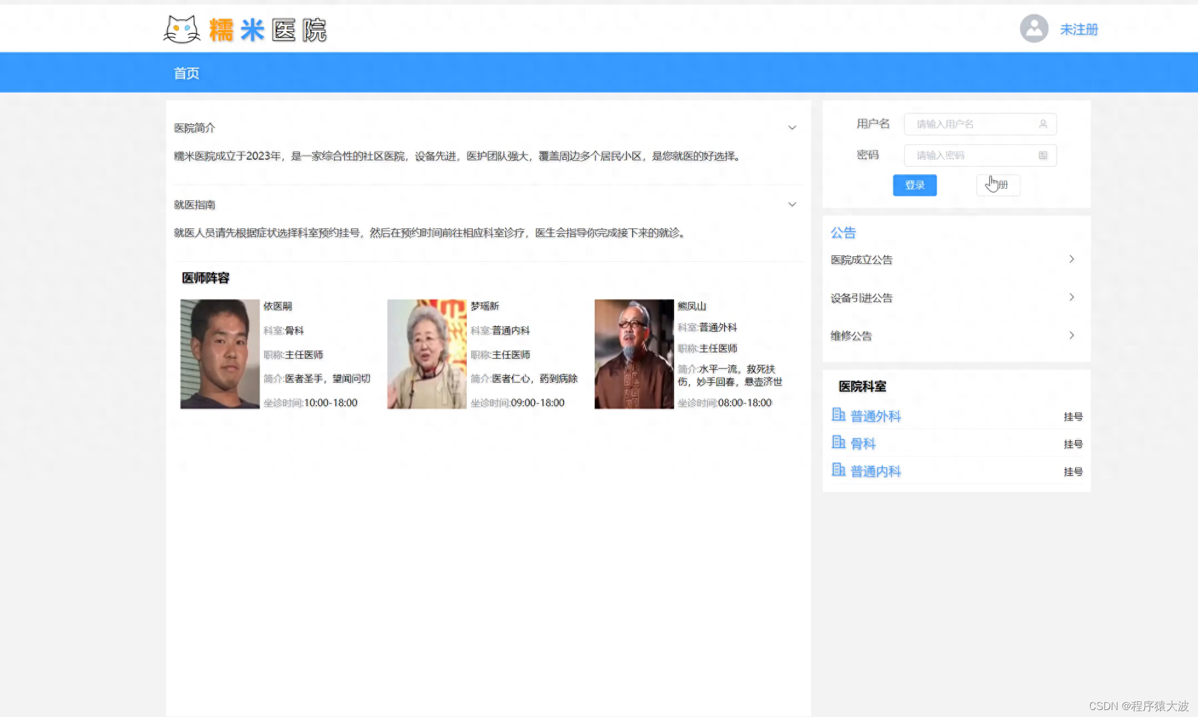
Task: Click building icon beside 普通内科
Action: 838,470
